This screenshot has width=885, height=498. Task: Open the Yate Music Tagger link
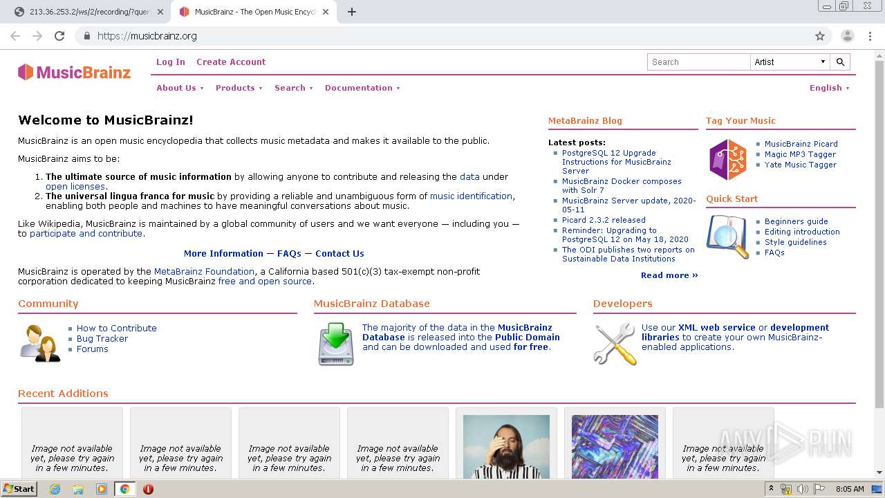click(801, 165)
